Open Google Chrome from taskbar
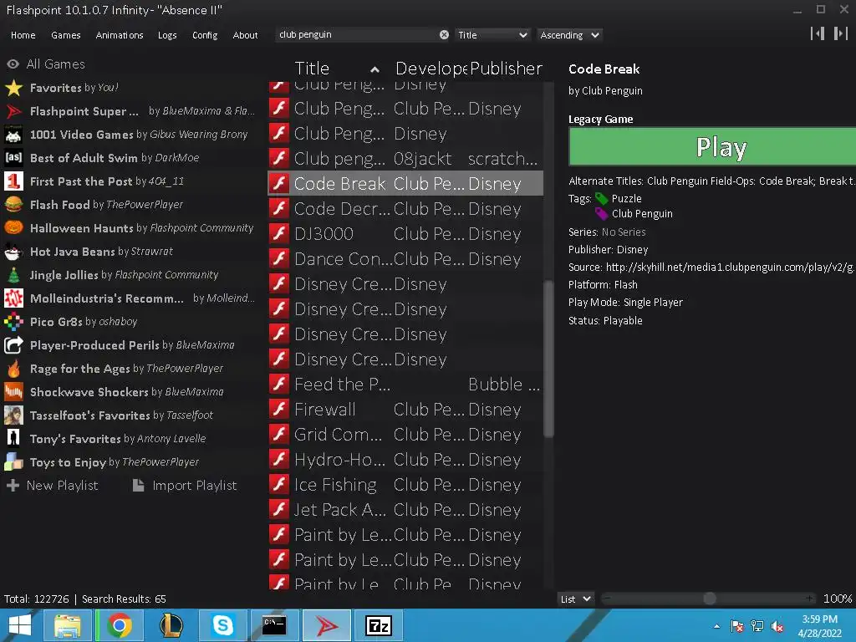Viewport: 856px width, 642px height. [x=119, y=625]
